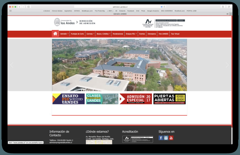
Task: Open Facebook bookmark in favorites bar
Action: pyautogui.click(x=131, y=11)
